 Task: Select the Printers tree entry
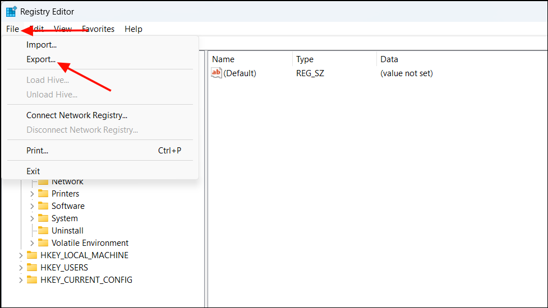coord(66,194)
